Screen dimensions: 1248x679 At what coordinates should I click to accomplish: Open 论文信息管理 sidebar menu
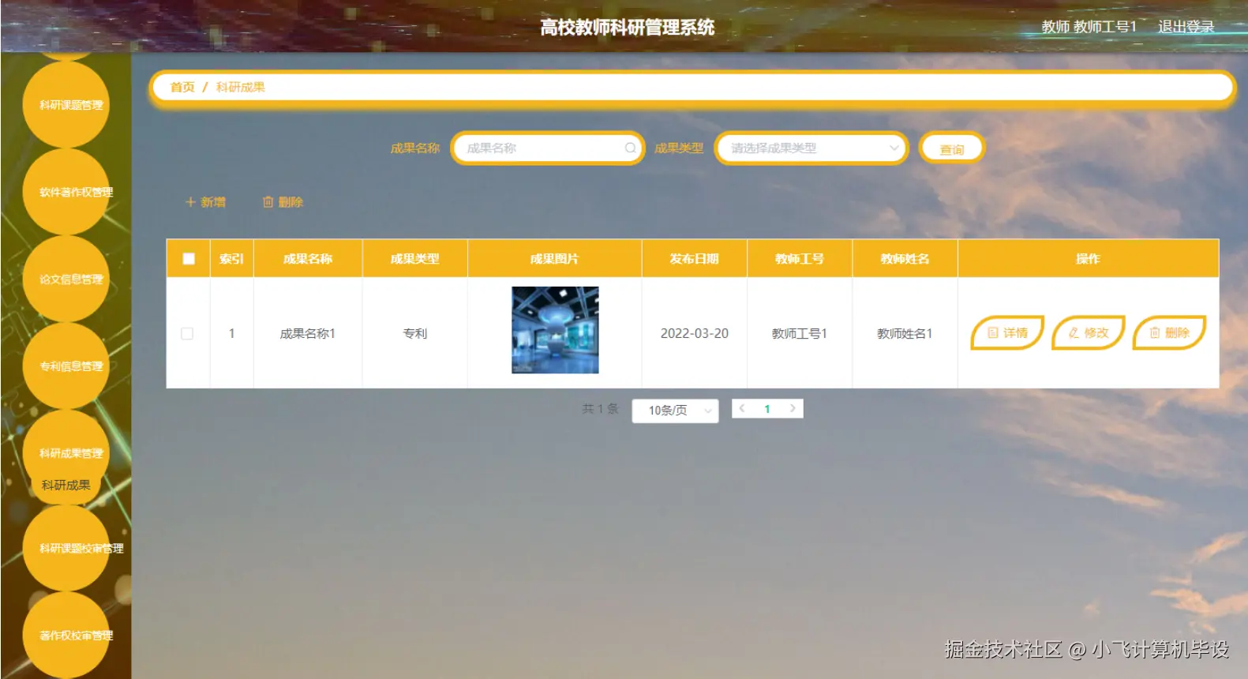pos(67,279)
